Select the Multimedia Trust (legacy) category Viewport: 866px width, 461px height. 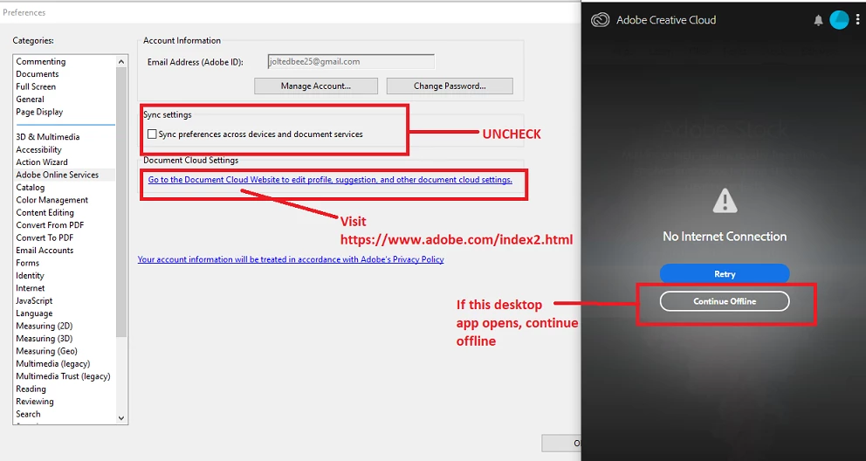click(63, 376)
